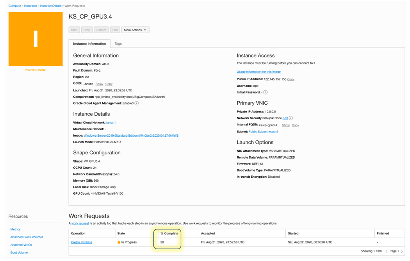Go to next page of work requests
Screen dimensions: 410x261
[x=401, y=251]
